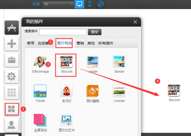
Task: Focus the 搜索插件 search input field
Action: tap(63, 32)
